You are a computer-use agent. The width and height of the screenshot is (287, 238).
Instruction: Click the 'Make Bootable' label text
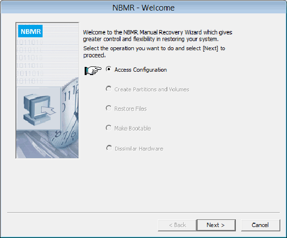click(x=132, y=128)
